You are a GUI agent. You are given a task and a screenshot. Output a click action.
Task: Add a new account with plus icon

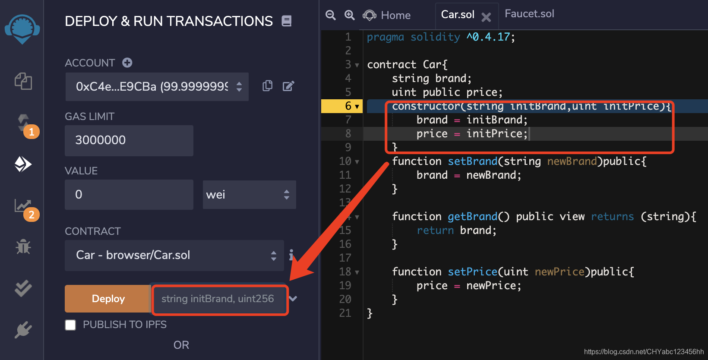(x=127, y=63)
